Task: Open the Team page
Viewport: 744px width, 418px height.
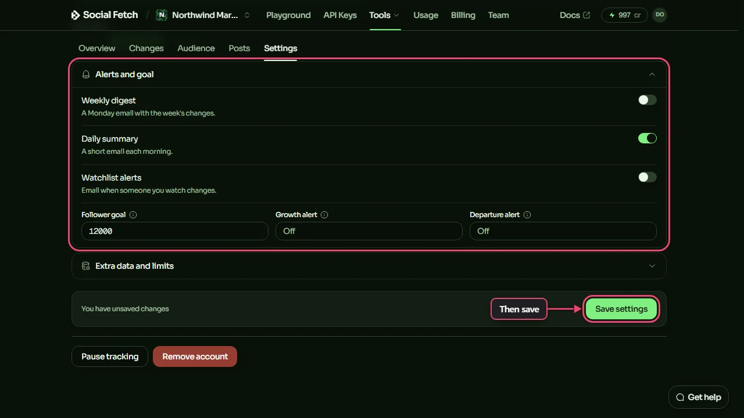Action: pos(499,15)
